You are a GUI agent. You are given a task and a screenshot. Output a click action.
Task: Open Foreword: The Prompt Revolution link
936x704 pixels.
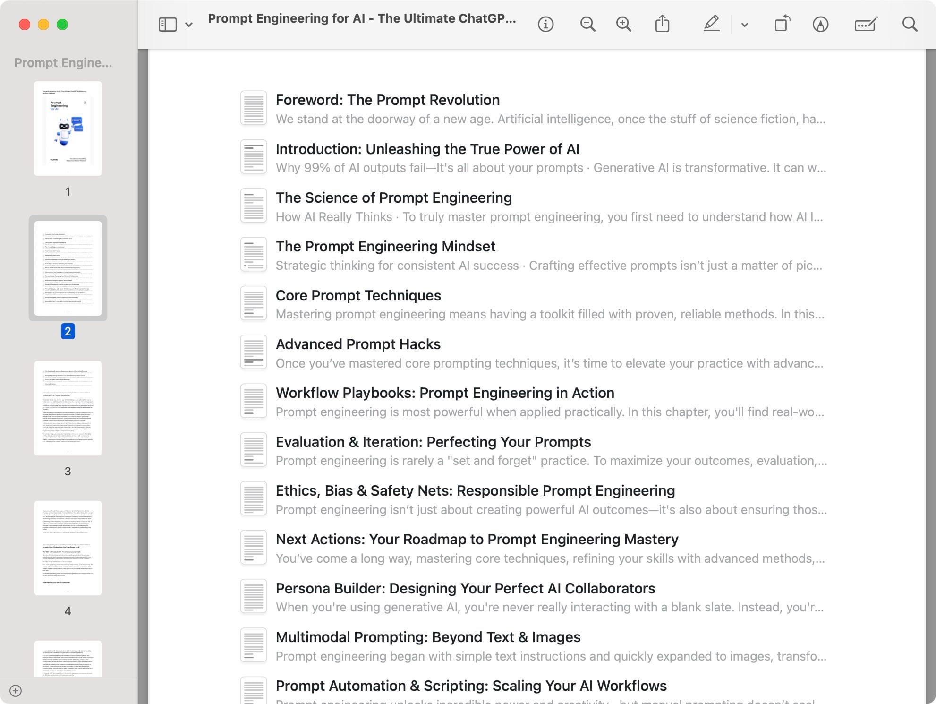387,100
